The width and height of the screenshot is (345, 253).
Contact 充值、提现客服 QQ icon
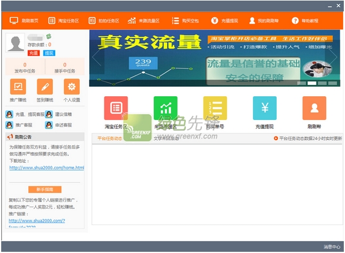(x=9, y=114)
